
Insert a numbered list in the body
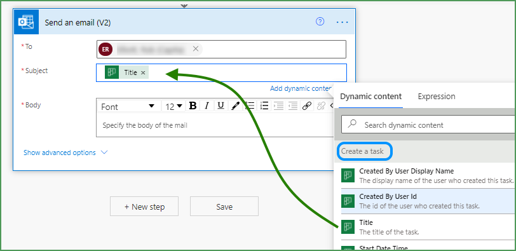pyautogui.click(x=264, y=106)
